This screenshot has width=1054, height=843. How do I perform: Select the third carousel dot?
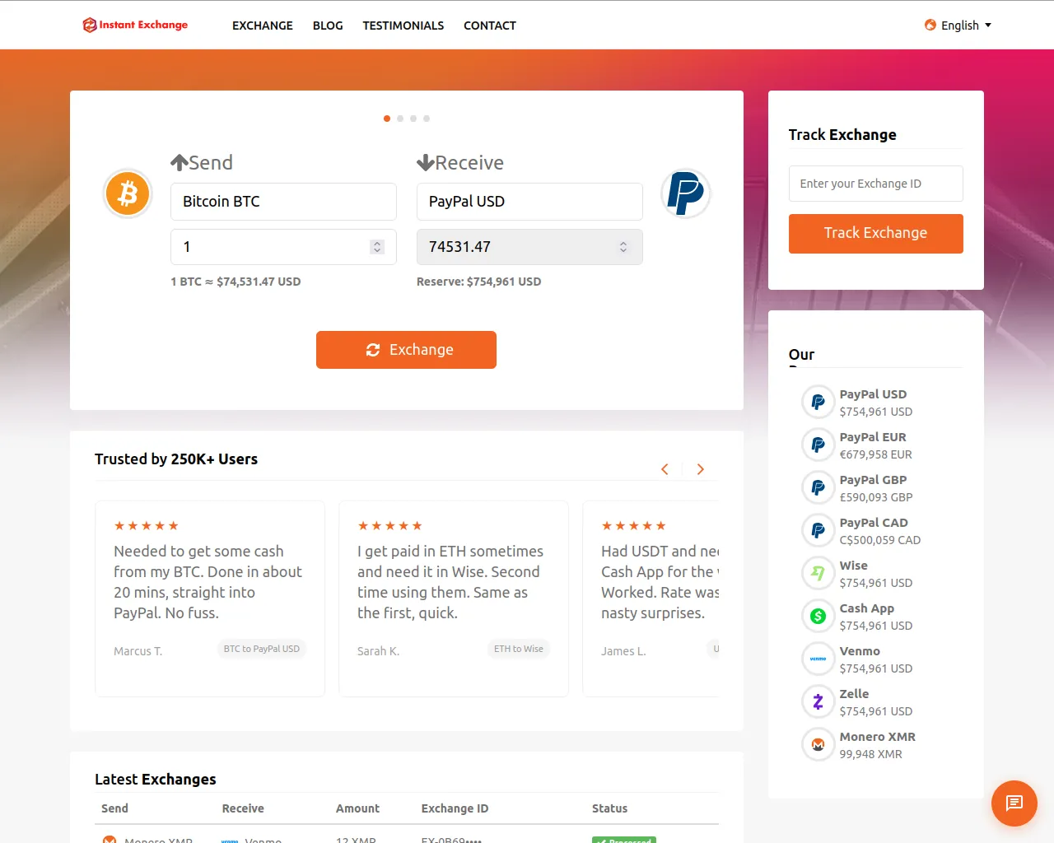pyautogui.click(x=413, y=119)
